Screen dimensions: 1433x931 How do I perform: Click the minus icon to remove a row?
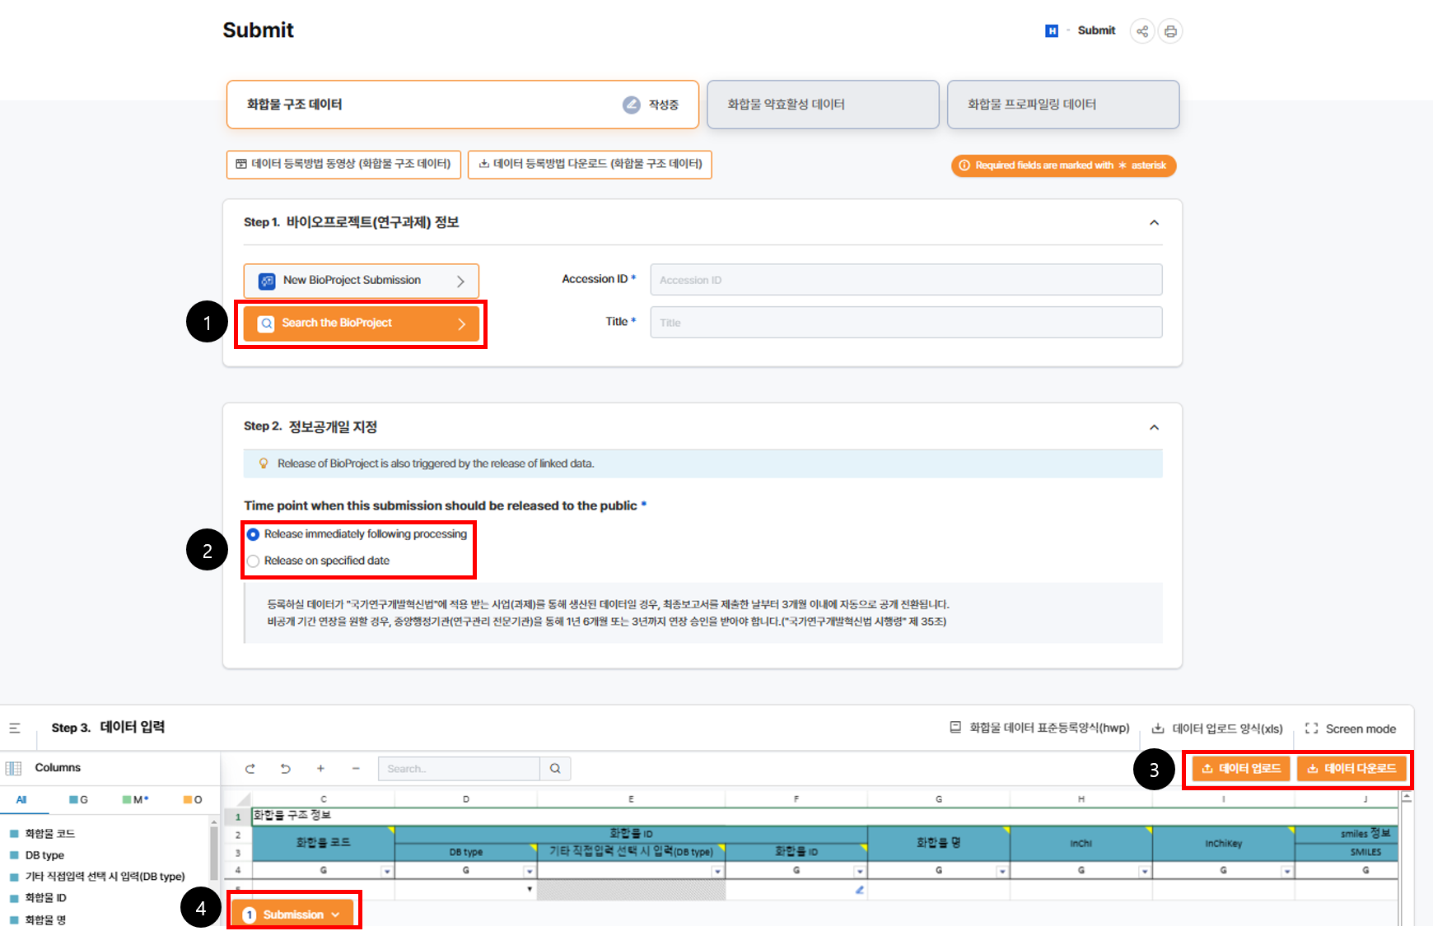pyautogui.click(x=356, y=769)
